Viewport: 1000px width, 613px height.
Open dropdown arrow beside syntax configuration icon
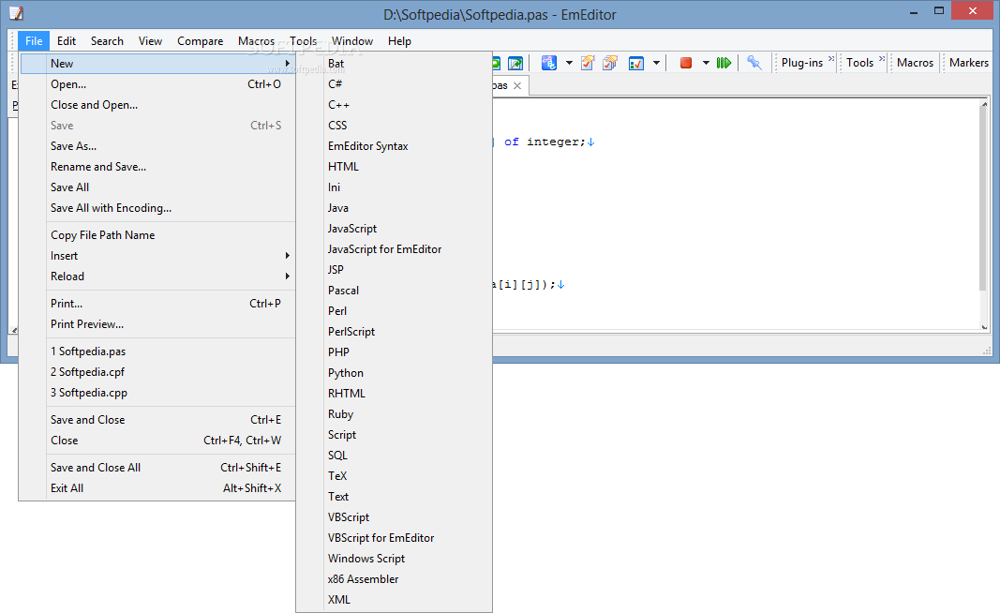pos(569,63)
